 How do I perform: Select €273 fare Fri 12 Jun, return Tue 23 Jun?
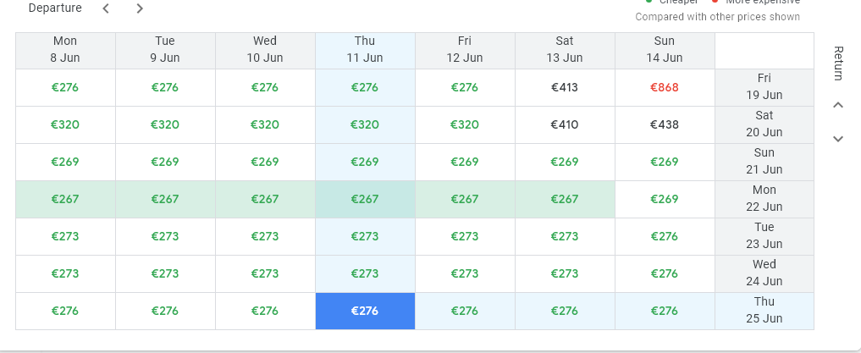(465, 236)
